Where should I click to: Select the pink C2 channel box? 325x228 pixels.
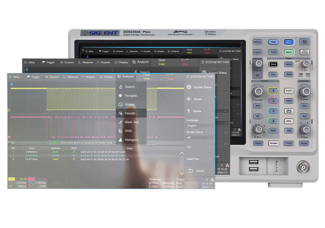pyautogui.click(x=37, y=182)
